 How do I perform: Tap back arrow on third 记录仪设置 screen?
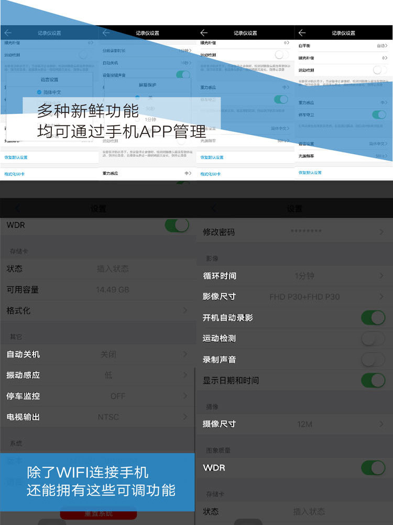click(204, 33)
